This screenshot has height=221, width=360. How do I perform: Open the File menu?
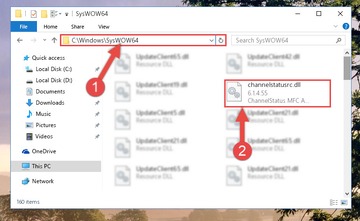[23, 27]
